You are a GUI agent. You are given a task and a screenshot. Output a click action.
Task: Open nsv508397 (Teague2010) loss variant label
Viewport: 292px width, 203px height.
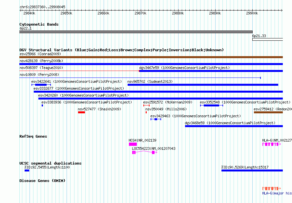41,68
